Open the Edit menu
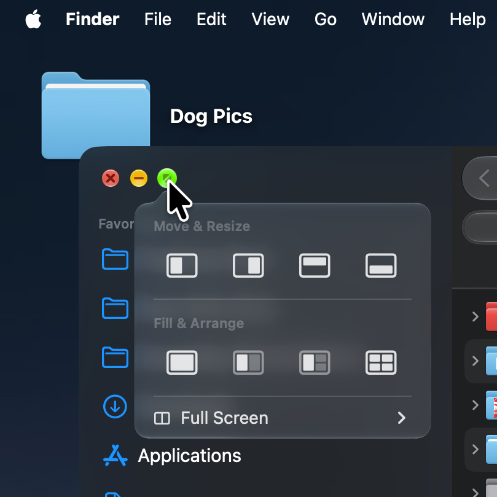497x497 pixels. [211, 19]
